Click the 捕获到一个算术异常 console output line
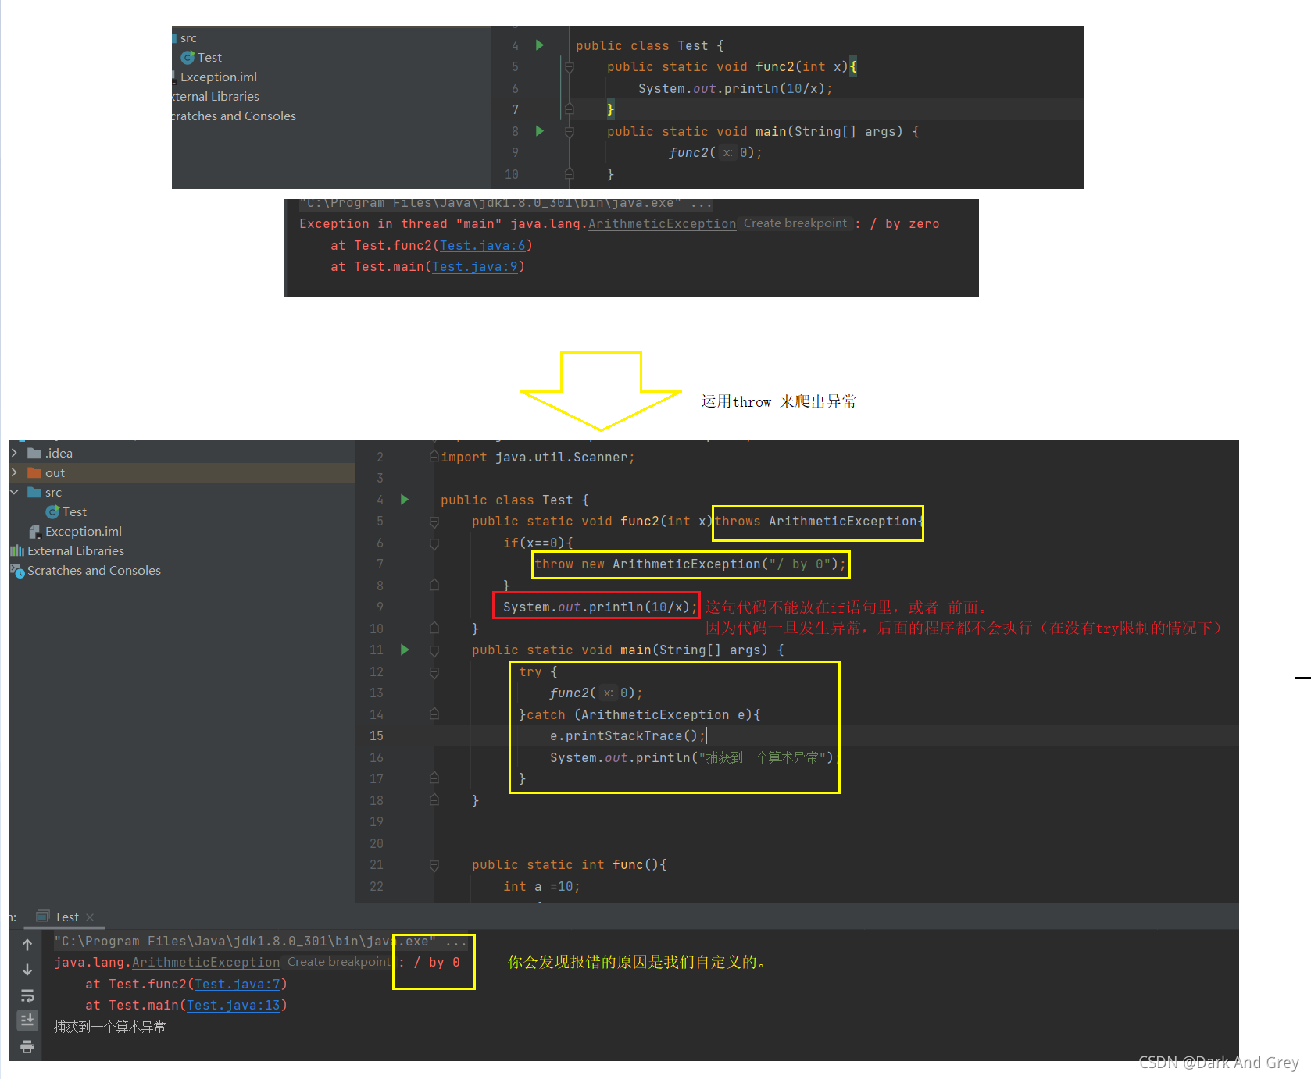 pyautogui.click(x=109, y=1027)
